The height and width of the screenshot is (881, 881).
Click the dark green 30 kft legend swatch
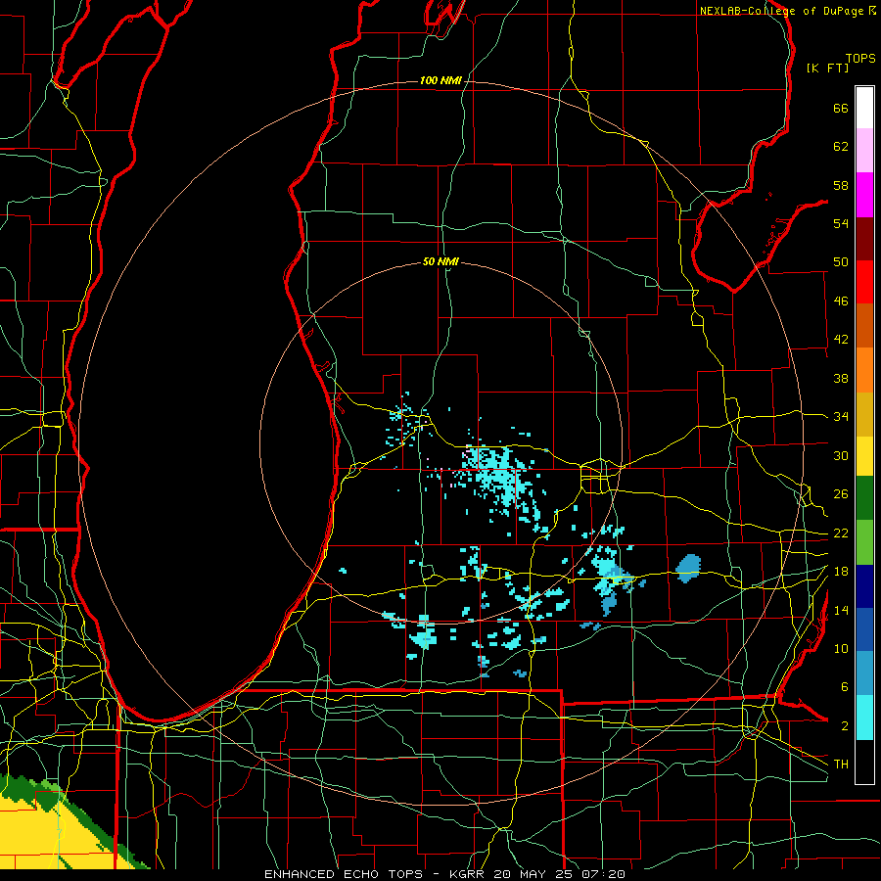[864, 498]
